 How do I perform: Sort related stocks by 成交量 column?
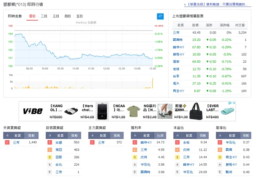click(x=240, y=25)
